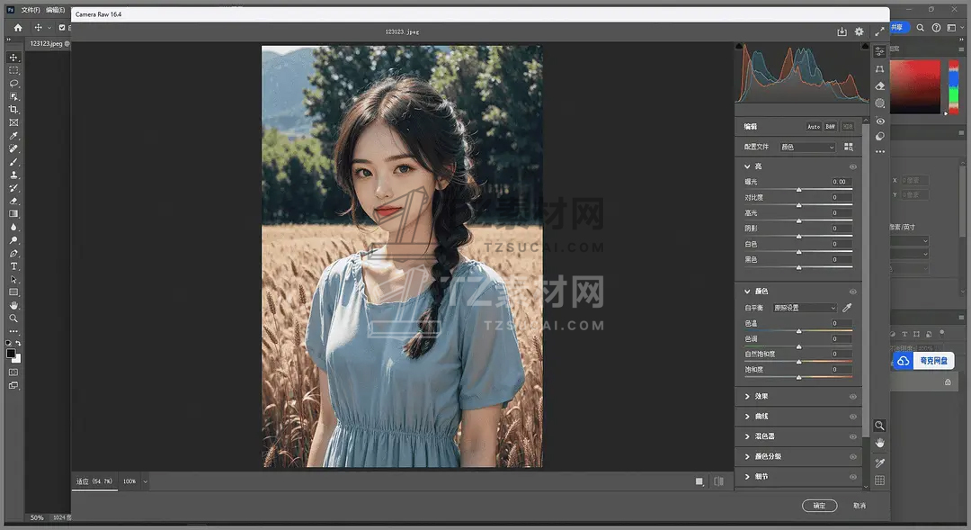This screenshot has width=971, height=530.
Task: Select the Path Selection tool
Action: 13,279
